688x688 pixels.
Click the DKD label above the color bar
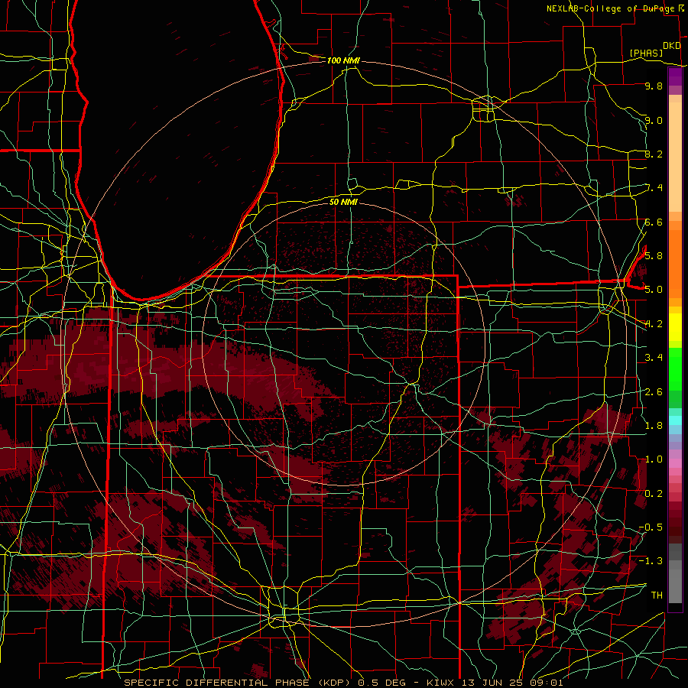pyautogui.click(x=672, y=46)
